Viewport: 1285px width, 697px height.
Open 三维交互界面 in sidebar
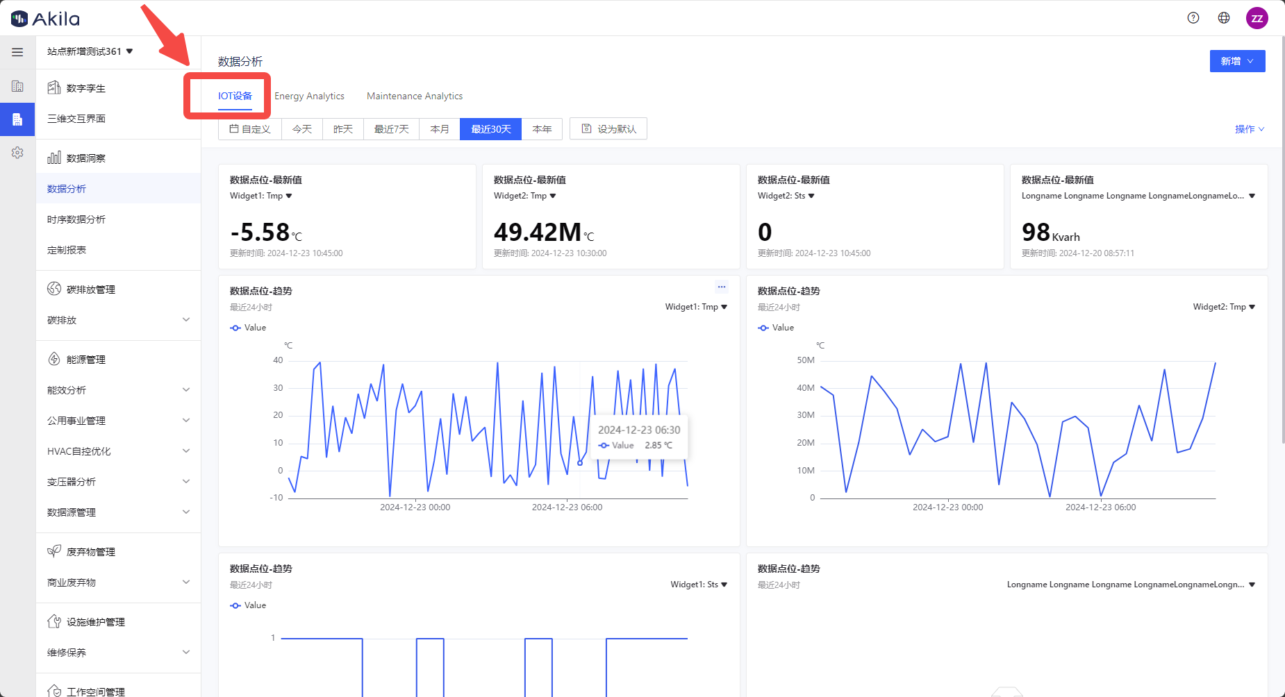tap(118, 119)
